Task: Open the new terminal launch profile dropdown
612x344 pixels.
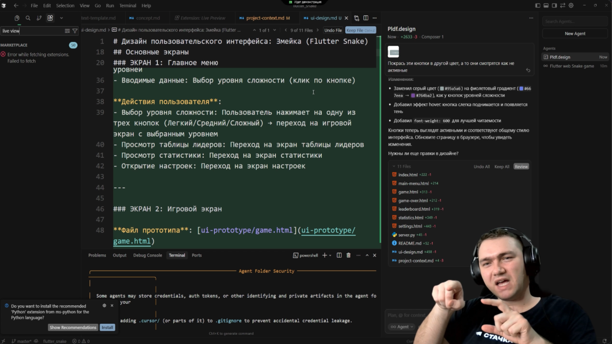Action: [330, 256]
